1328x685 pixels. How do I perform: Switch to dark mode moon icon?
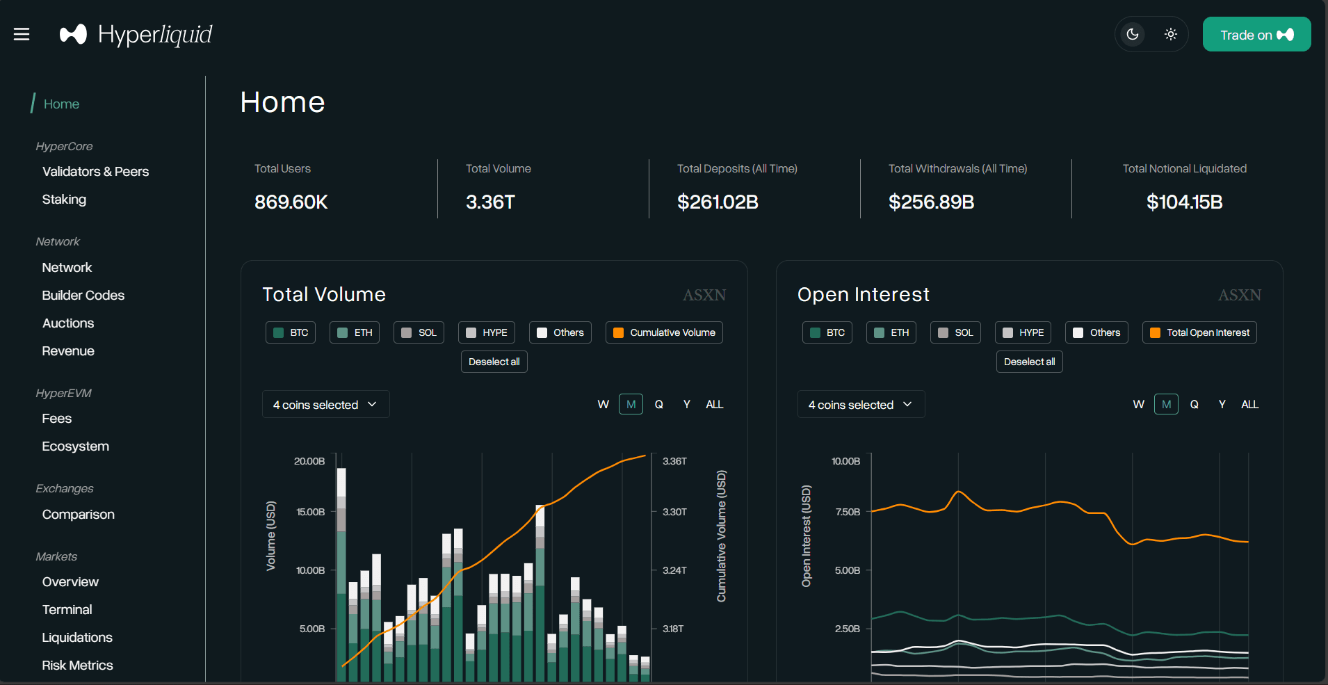[1133, 34]
